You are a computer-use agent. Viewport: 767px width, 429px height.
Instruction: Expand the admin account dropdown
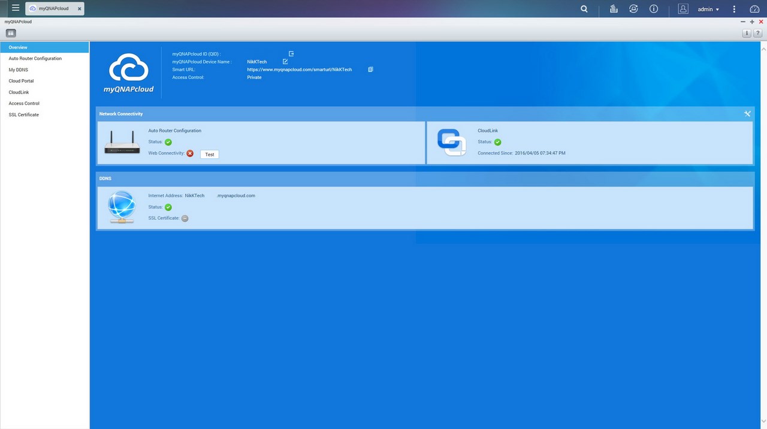coord(708,10)
